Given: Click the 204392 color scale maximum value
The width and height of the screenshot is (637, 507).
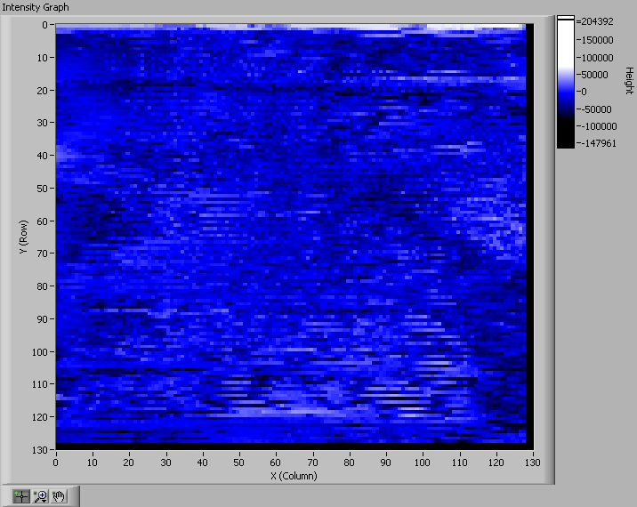Looking at the screenshot, I should click(x=597, y=21).
